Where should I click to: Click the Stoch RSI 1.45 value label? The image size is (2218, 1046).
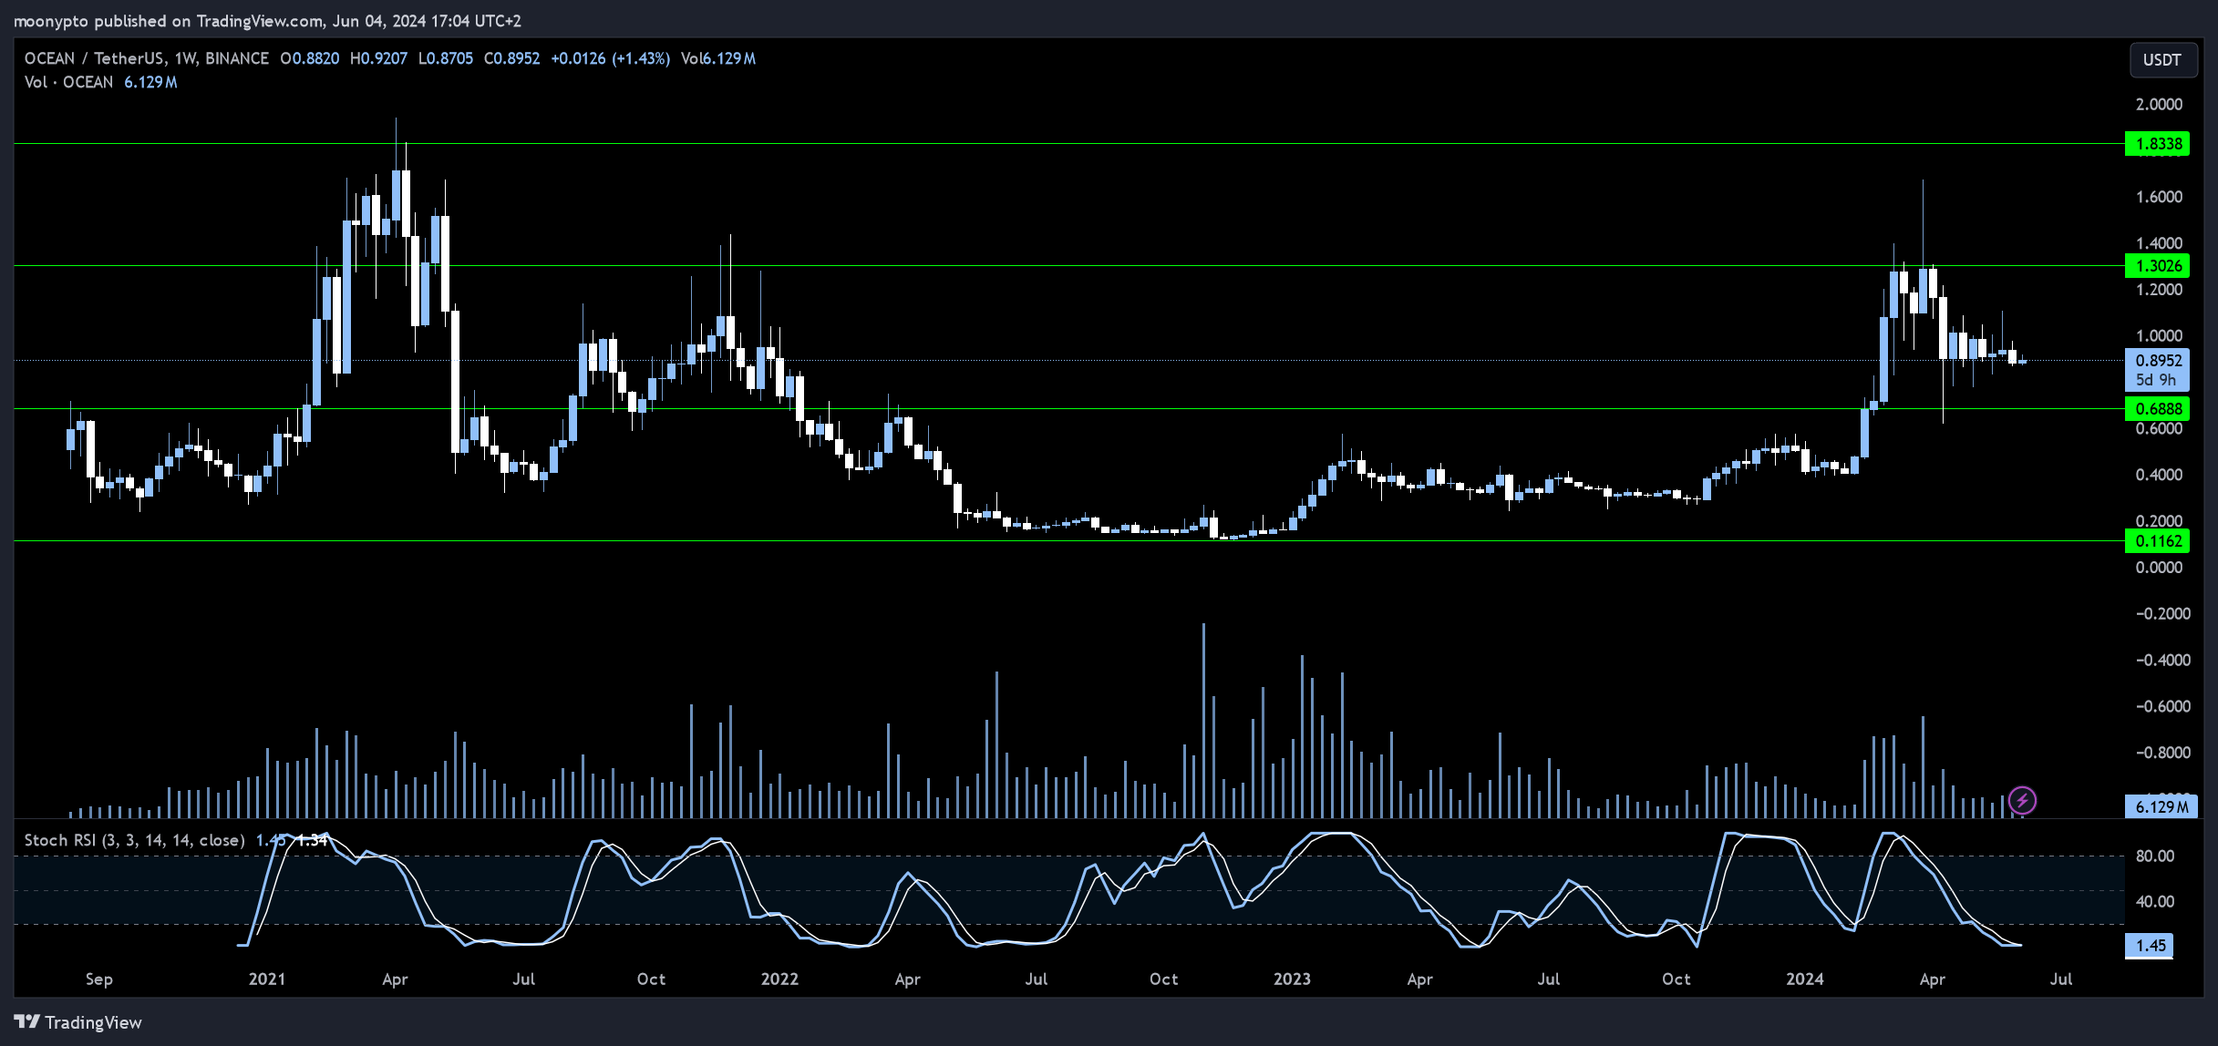coord(2149,946)
